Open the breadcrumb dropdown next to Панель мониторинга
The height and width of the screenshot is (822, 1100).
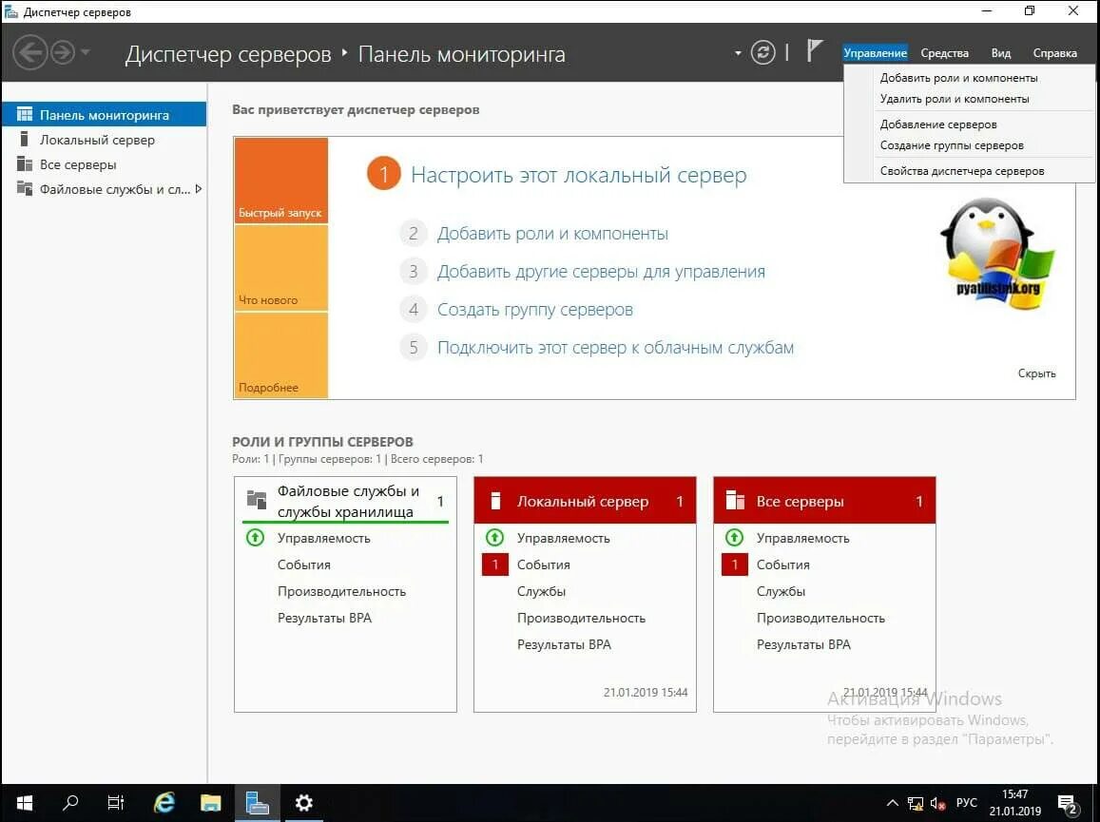point(736,54)
